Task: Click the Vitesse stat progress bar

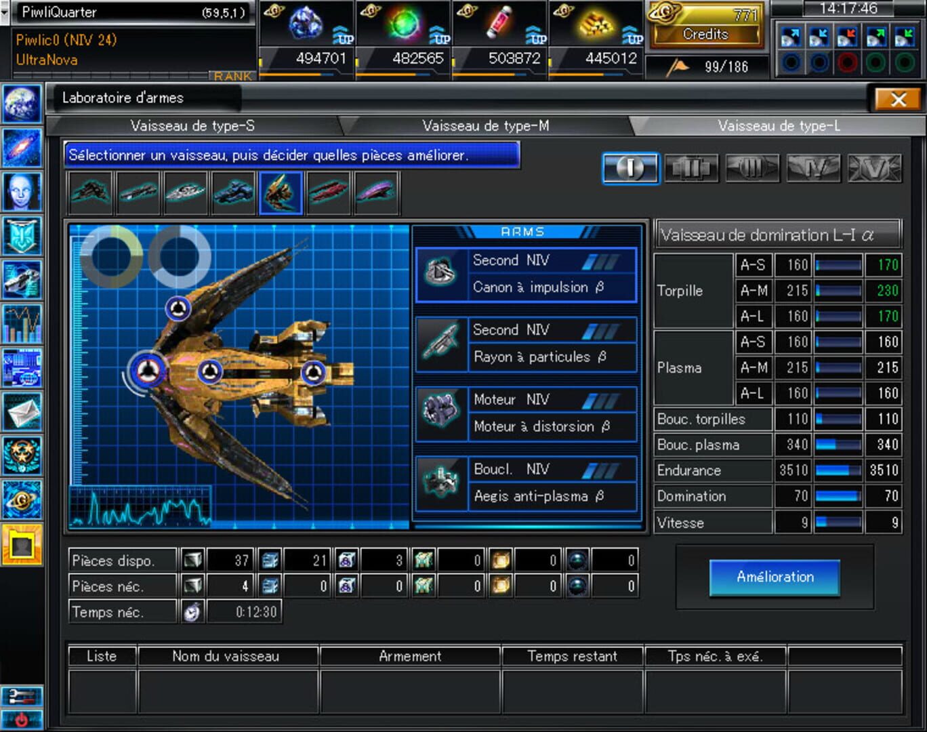Action: (x=840, y=523)
